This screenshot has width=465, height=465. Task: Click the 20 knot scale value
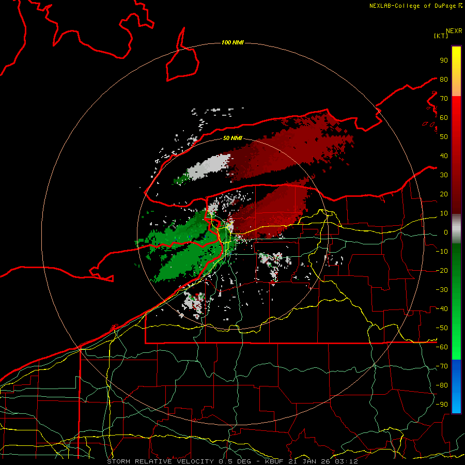pos(444,194)
